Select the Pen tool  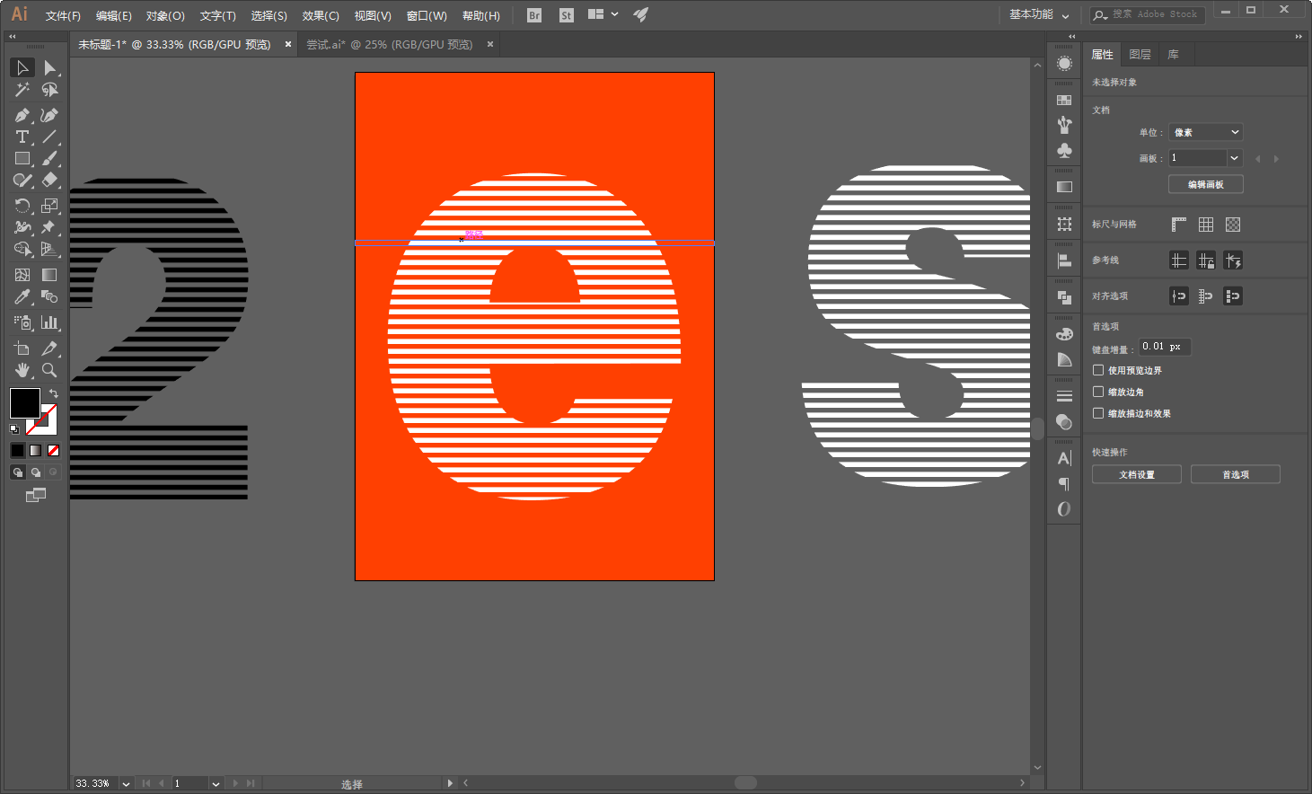pos(22,115)
